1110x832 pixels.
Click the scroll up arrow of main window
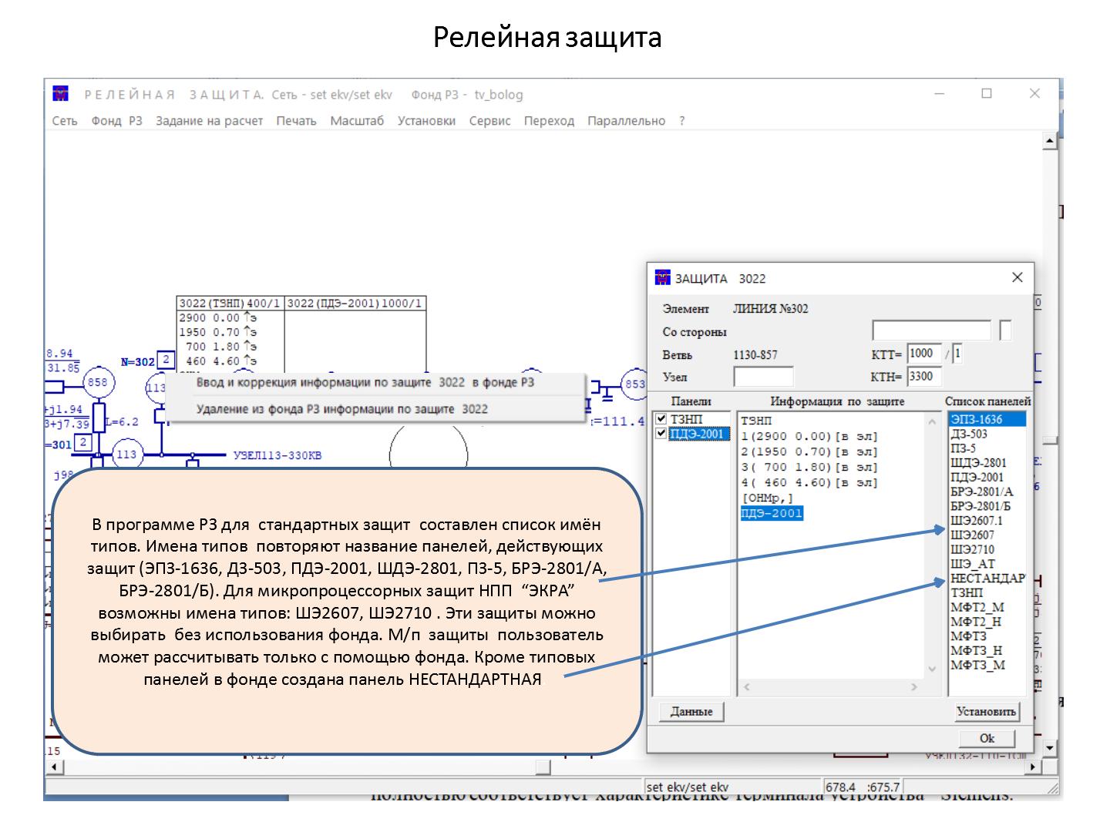click(x=1049, y=141)
